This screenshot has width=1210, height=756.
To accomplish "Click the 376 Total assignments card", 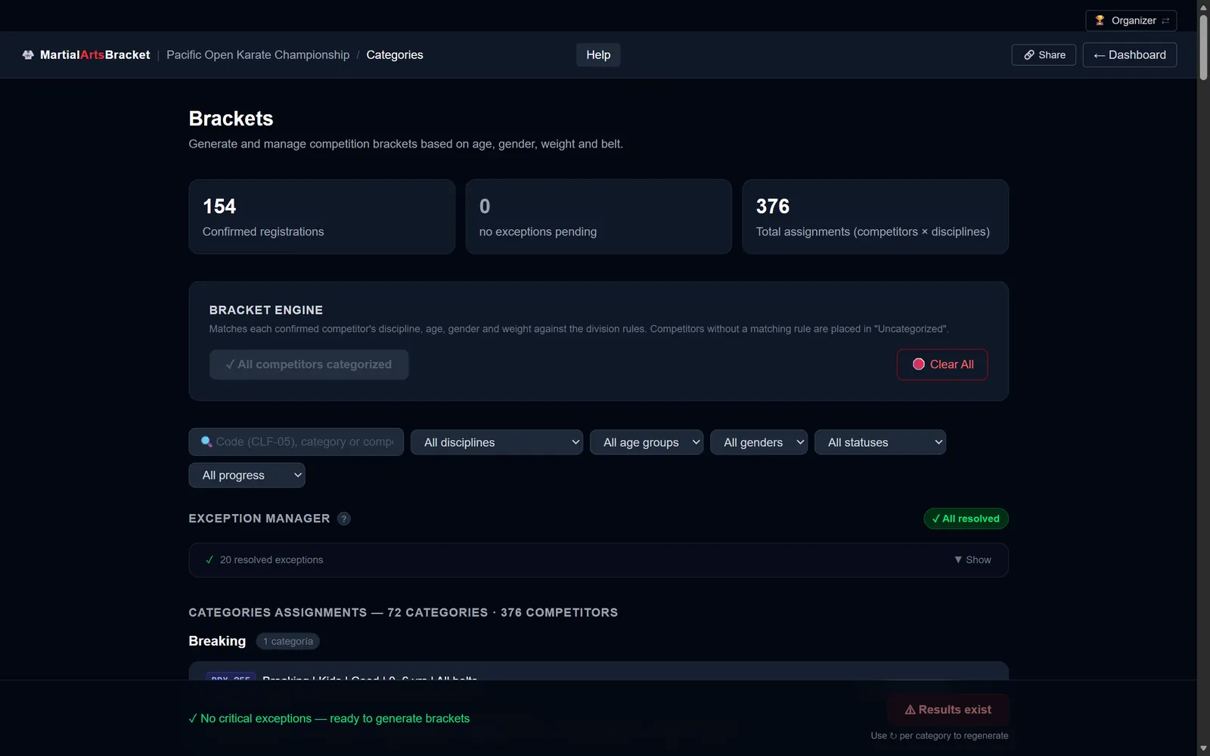I will point(875,216).
